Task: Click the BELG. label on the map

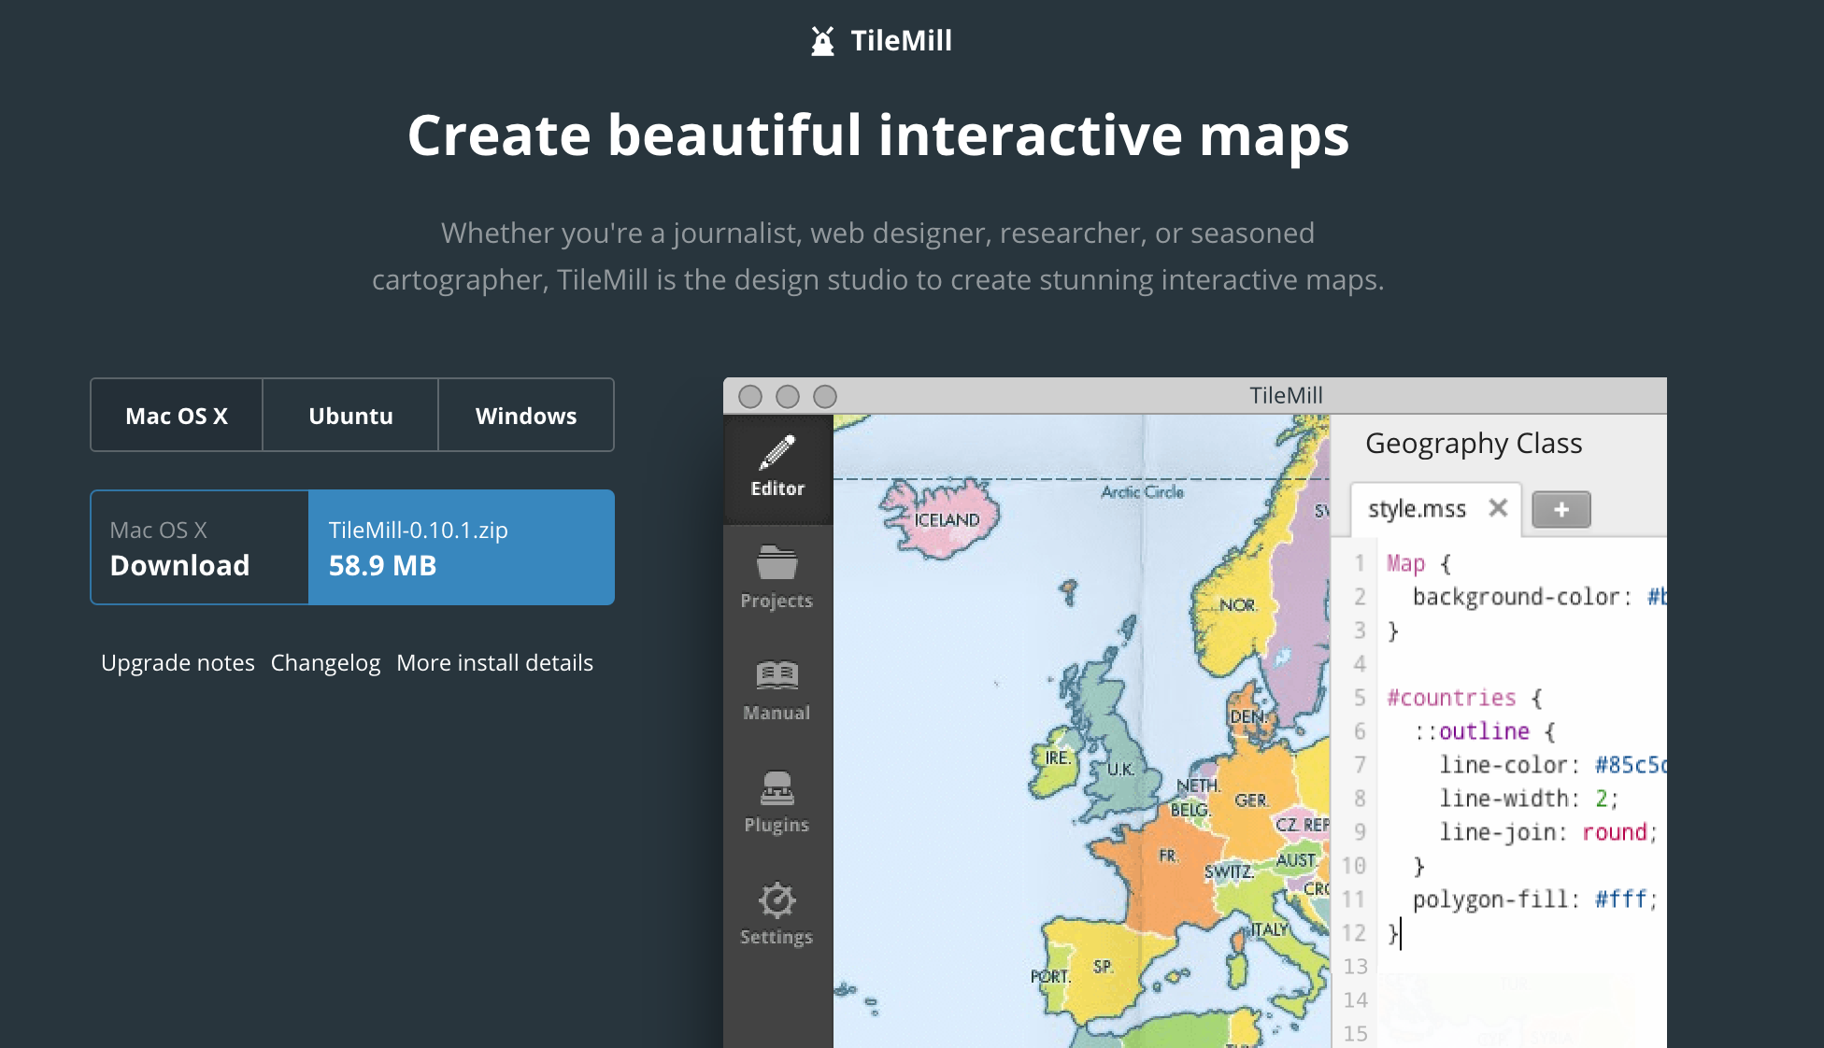Action: tap(1190, 810)
